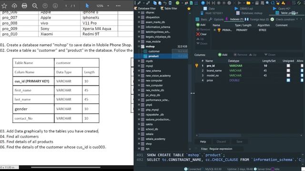Click the Filter regular expression field
The height and width of the screenshot is (171, 305).
pyautogui.click(x=226, y=149)
